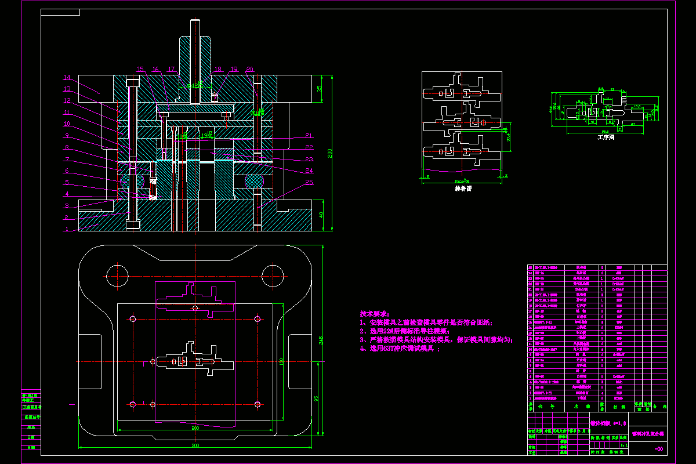Select callout label 3
The width and height of the screenshot is (696, 464).
pos(67,206)
